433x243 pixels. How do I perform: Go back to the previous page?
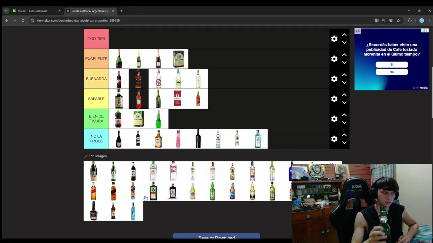pyautogui.click(x=7, y=21)
